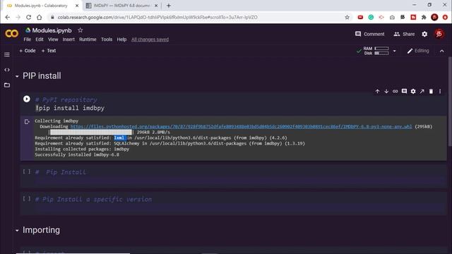Add a new Code cell

click(28, 51)
